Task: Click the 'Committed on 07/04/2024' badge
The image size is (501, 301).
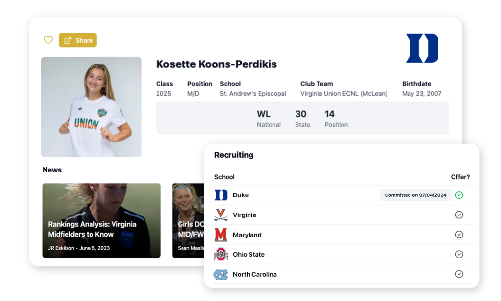Action: pyautogui.click(x=416, y=195)
